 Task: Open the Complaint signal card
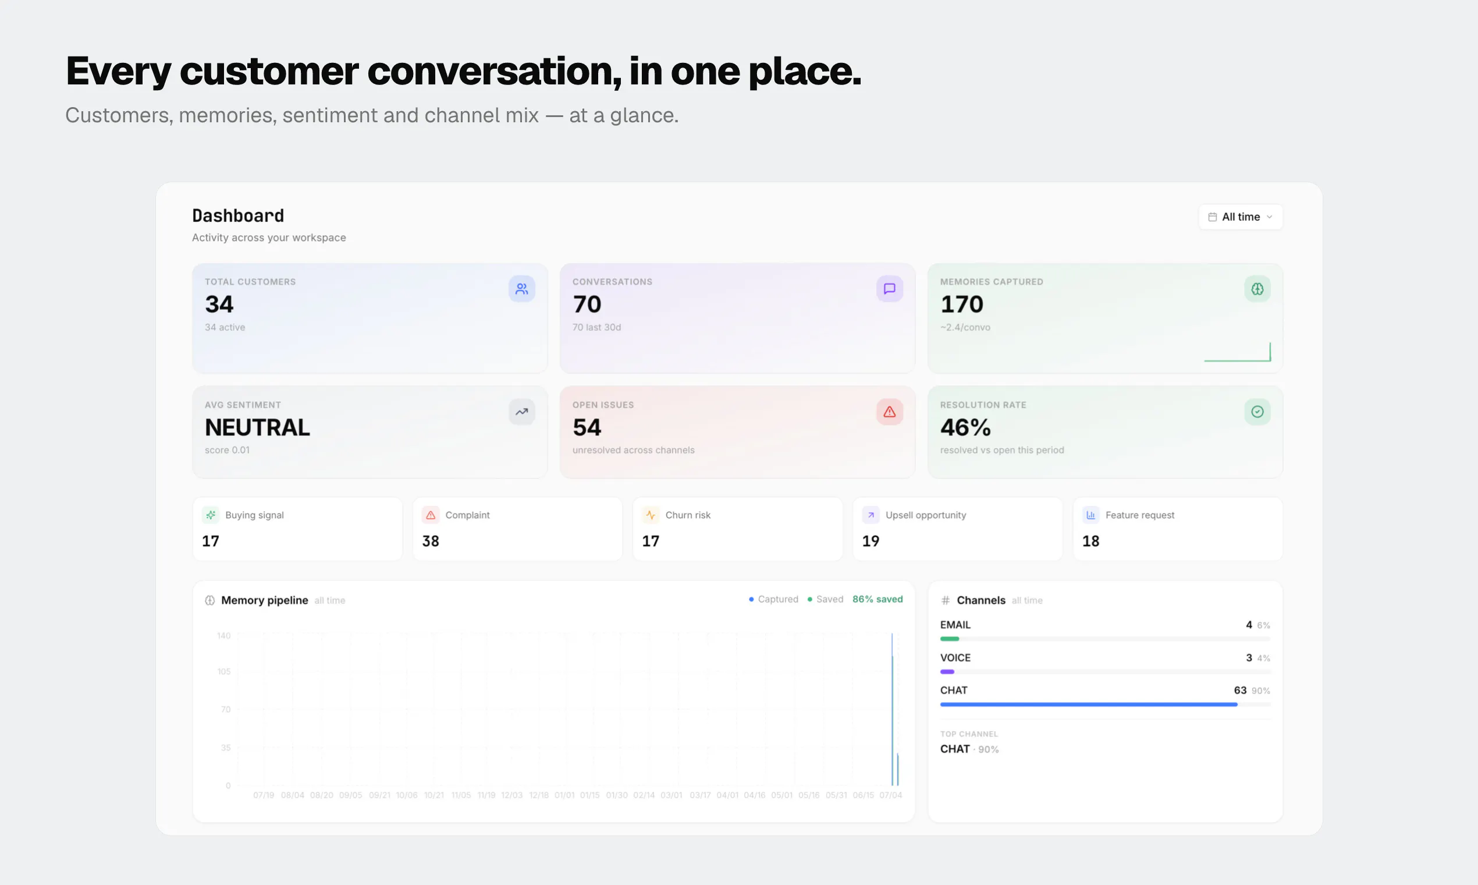517,529
